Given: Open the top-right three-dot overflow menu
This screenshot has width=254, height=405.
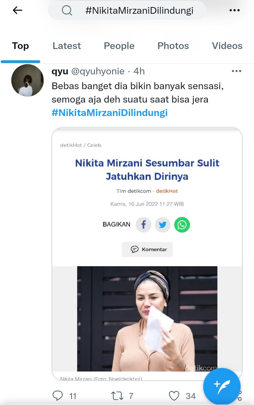Looking at the screenshot, I should tap(235, 11).
